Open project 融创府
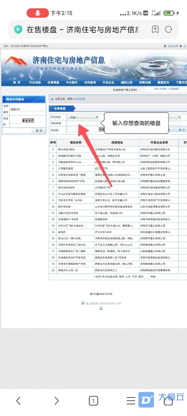 click(x=62, y=232)
